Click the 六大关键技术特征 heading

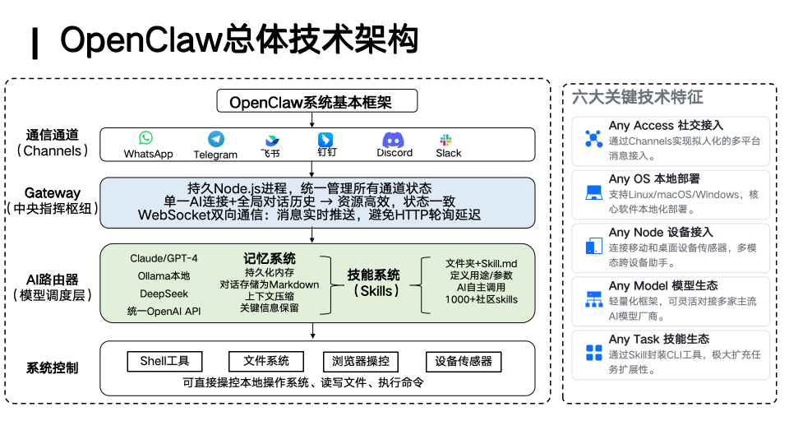point(637,97)
